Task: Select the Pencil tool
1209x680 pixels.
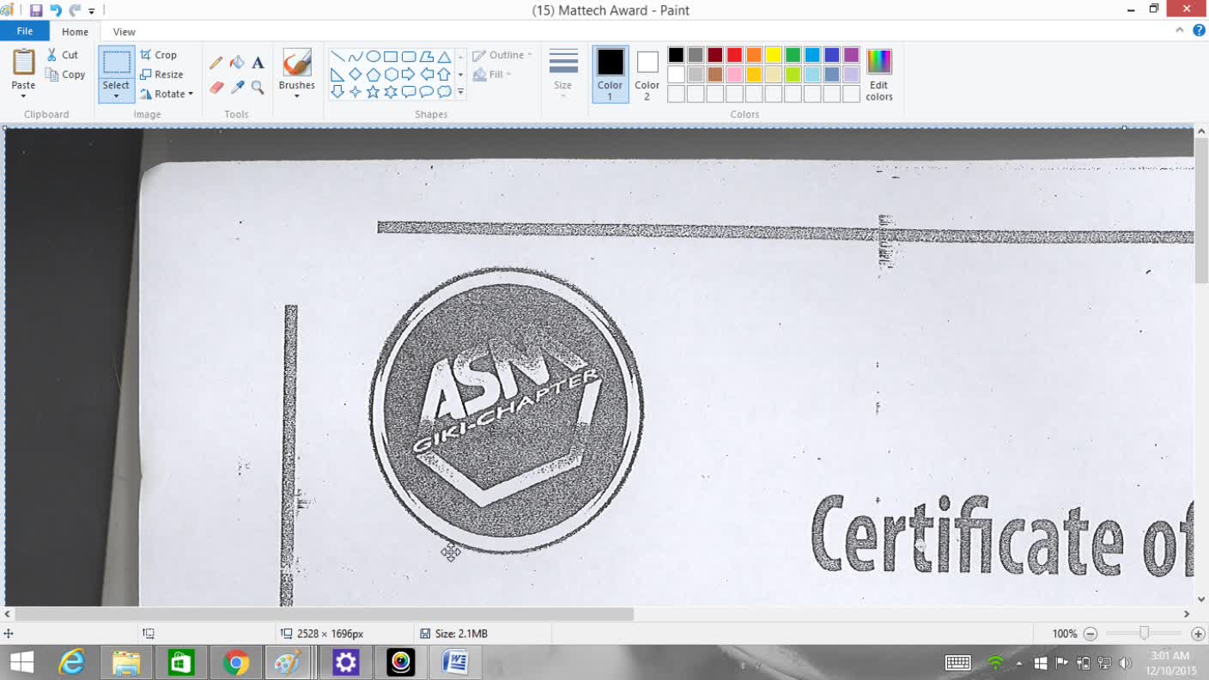Action: (x=216, y=63)
